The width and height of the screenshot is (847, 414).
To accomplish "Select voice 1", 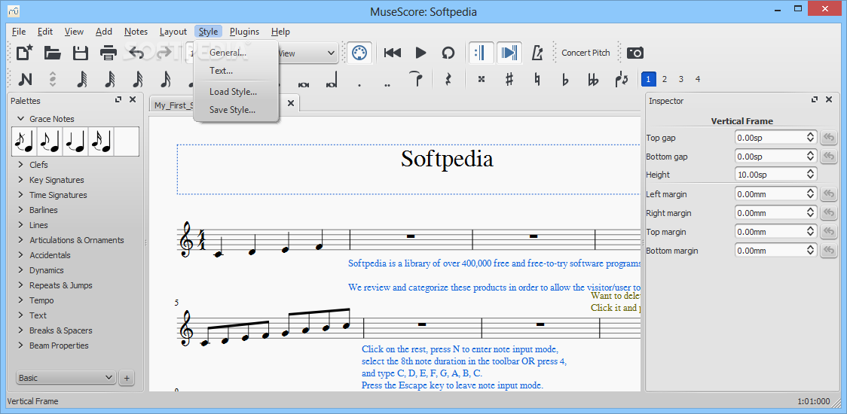I will coord(649,79).
